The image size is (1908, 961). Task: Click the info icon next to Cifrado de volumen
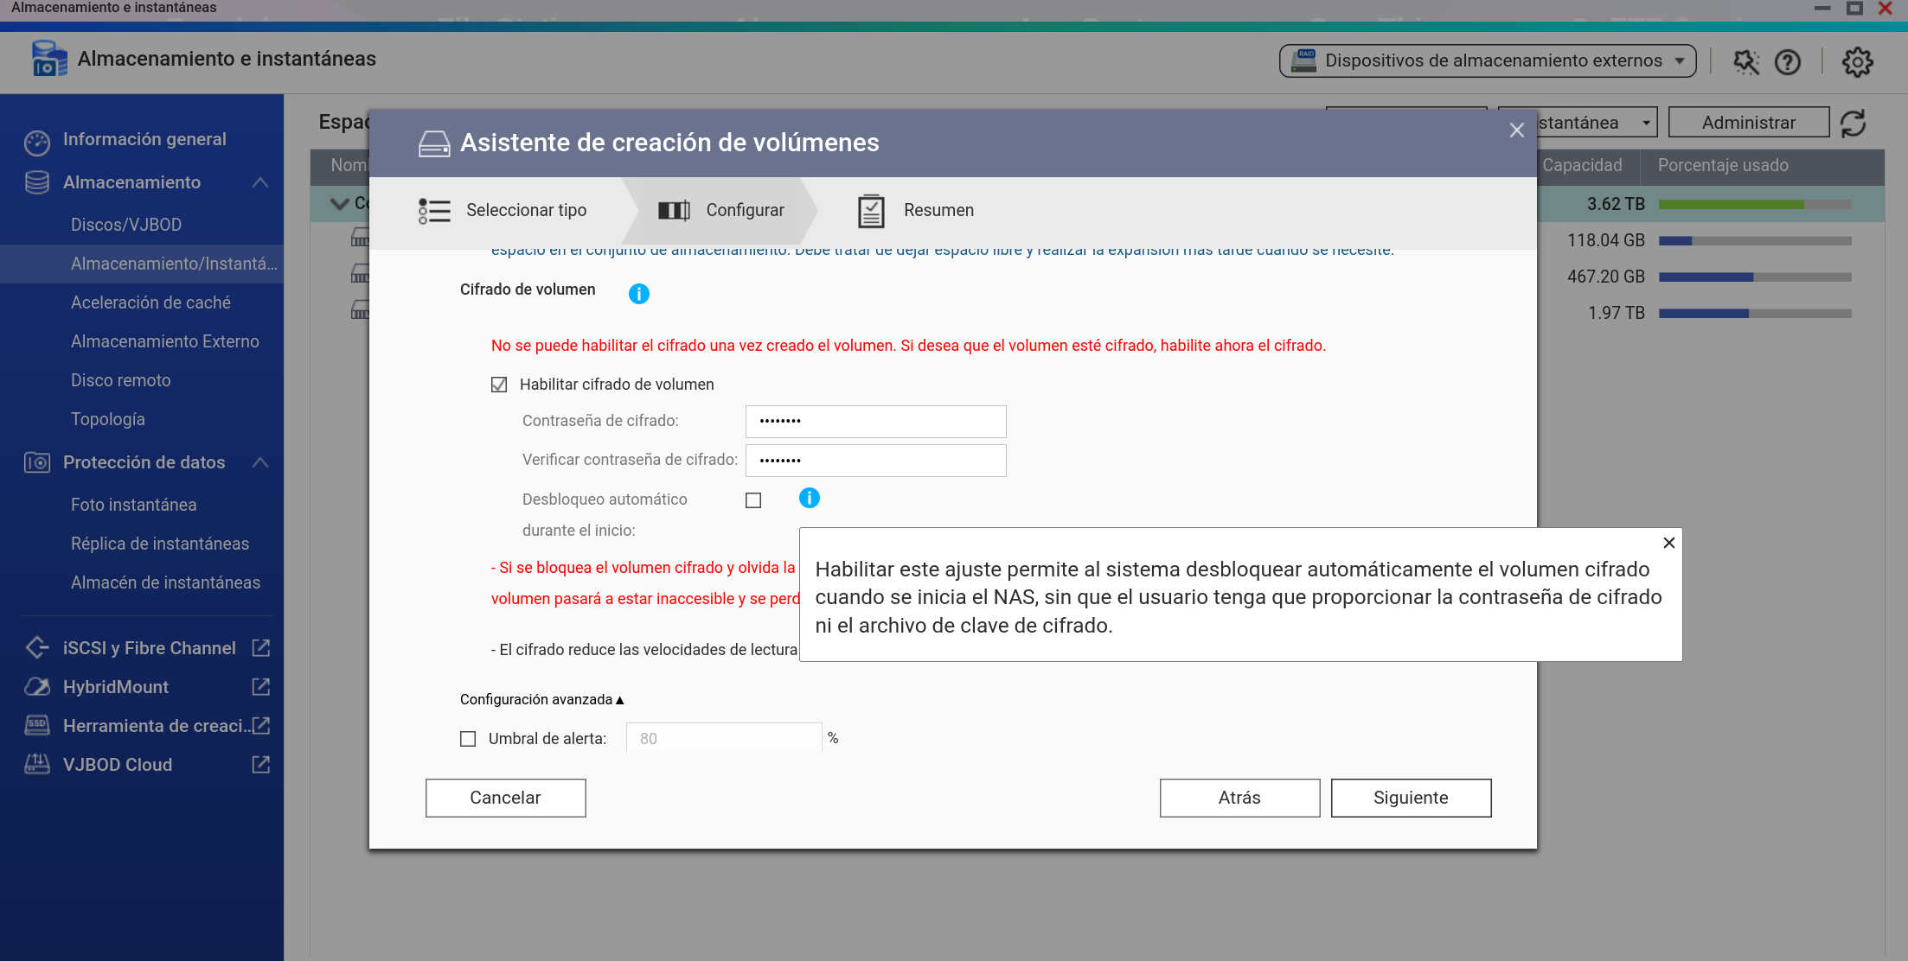638,294
